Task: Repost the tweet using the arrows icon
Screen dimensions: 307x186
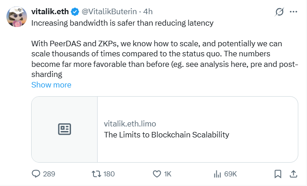Action: click(96, 174)
